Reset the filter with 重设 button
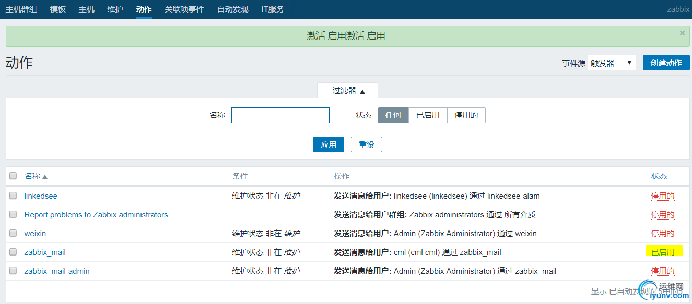692x304 pixels. [x=367, y=144]
